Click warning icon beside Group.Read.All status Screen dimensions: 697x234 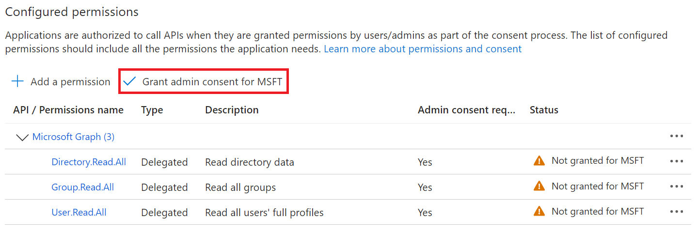coord(539,186)
